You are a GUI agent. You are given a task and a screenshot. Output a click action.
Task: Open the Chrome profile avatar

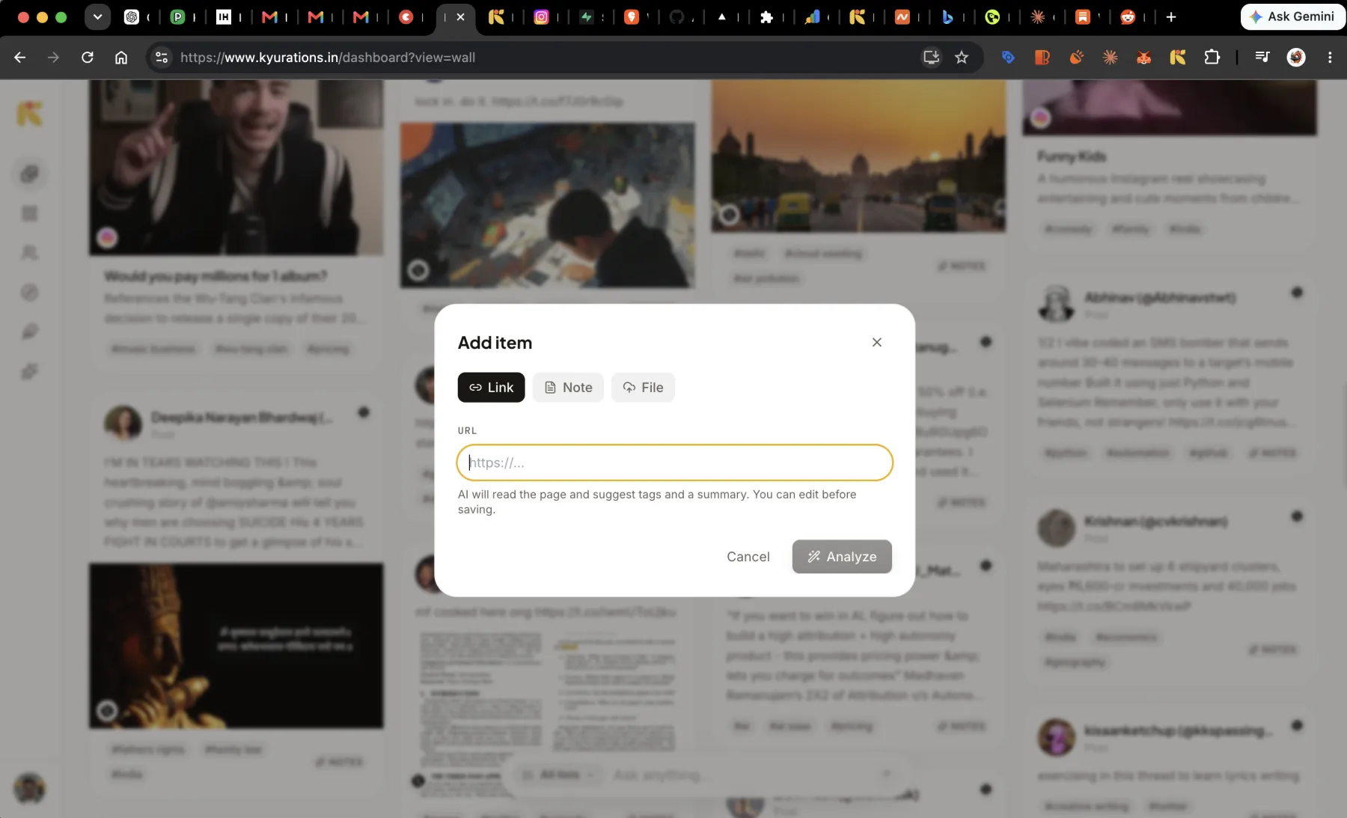[x=1296, y=58]
